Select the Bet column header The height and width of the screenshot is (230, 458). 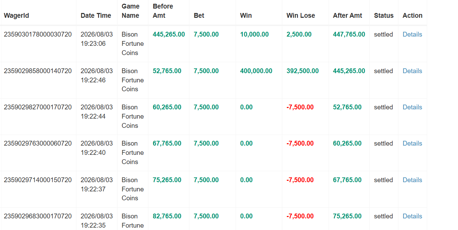coord(199,16)
